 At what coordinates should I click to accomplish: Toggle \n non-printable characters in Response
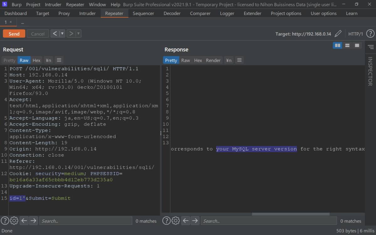(229, 60)
